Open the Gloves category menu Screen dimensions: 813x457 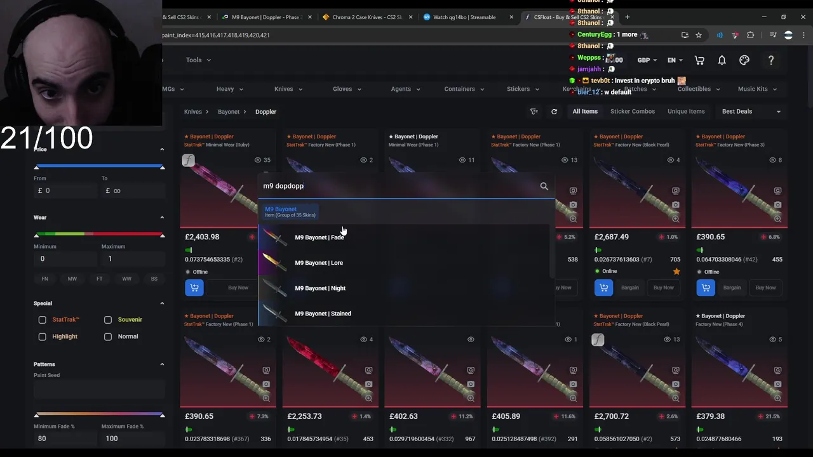347,89
